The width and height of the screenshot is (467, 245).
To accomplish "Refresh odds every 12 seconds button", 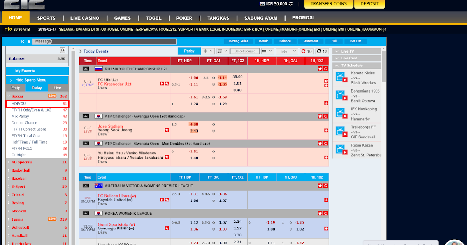I will 322,51.
